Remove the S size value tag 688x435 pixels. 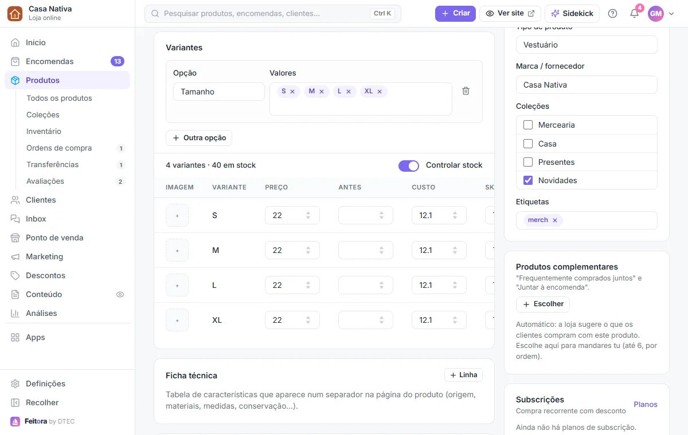(292, 92)
